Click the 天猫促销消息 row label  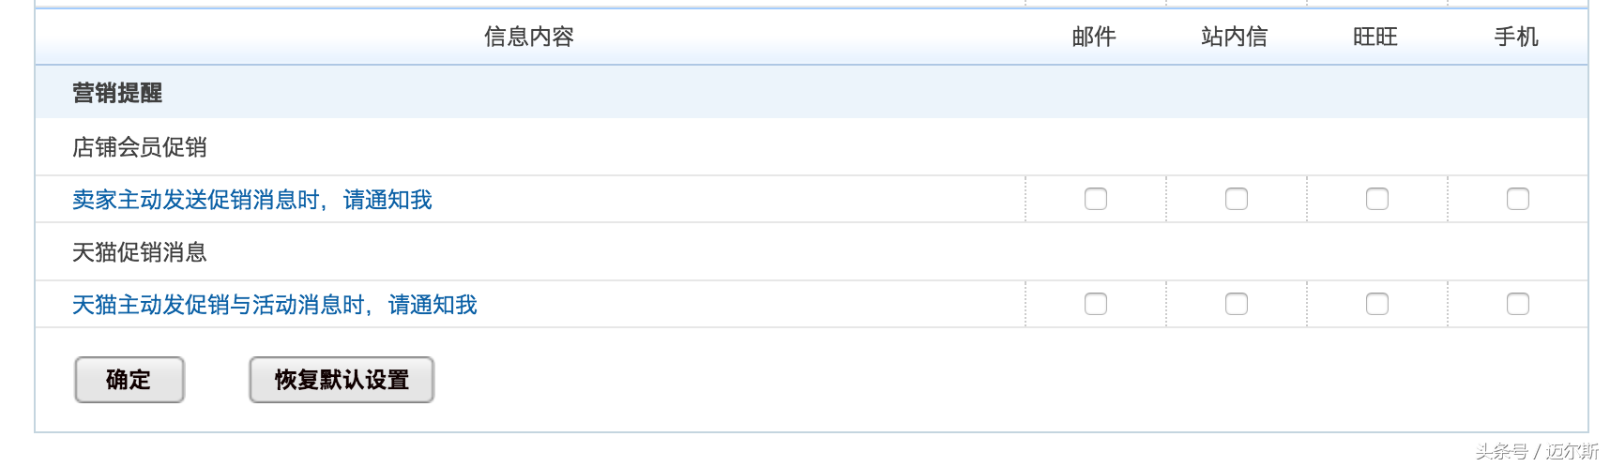click(140, 252)
